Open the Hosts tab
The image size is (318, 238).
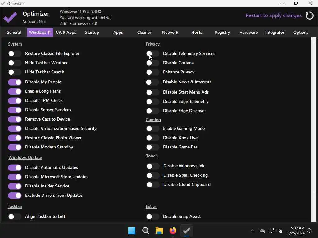click(197, 32)
